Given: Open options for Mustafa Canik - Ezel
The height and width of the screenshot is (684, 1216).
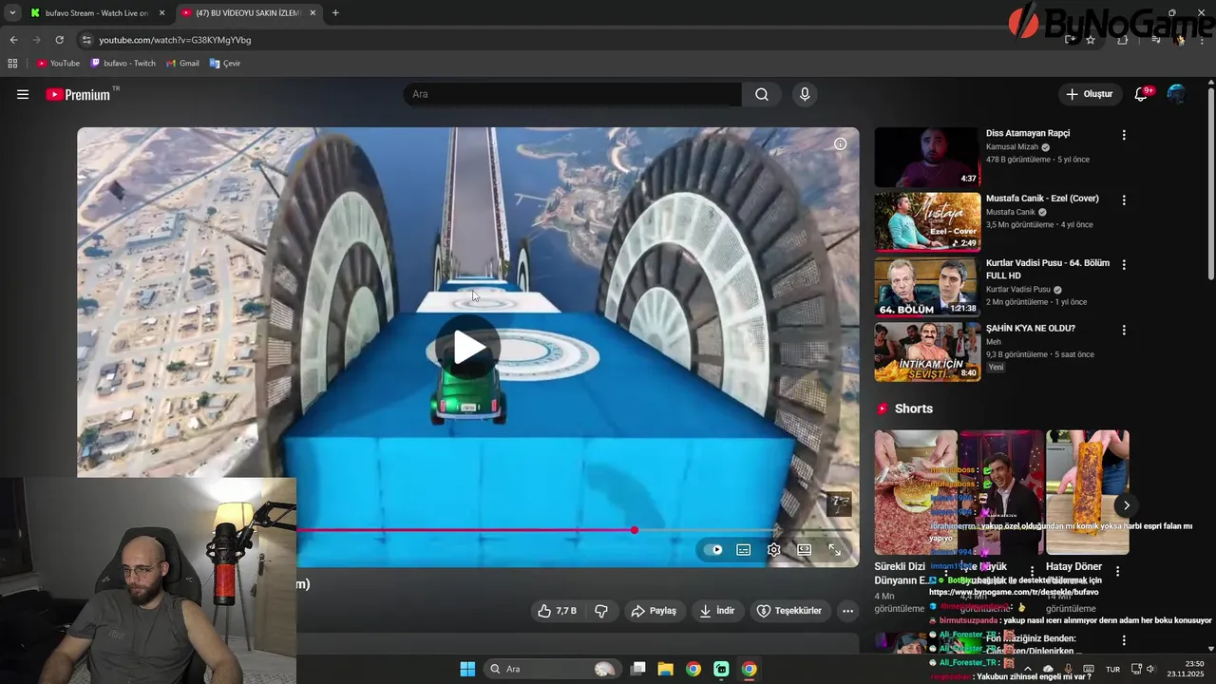Looking at the screenshot, I should point(1124,200).
